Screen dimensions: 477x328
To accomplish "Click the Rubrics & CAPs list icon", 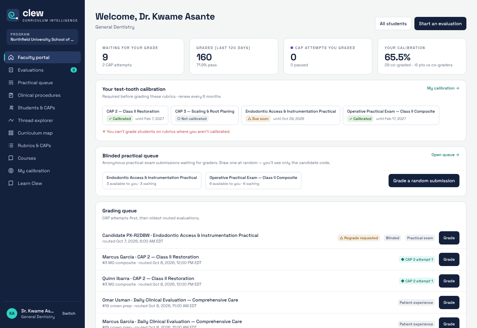I will (11, 145).
